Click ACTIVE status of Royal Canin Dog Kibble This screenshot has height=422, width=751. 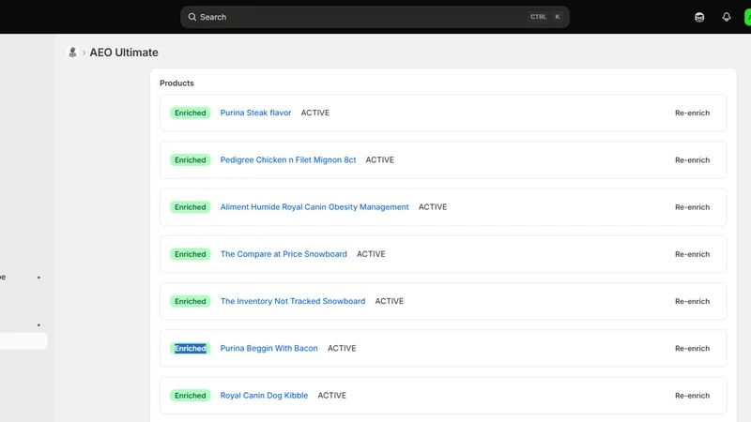pyautogui.click(x=332, y=396)
